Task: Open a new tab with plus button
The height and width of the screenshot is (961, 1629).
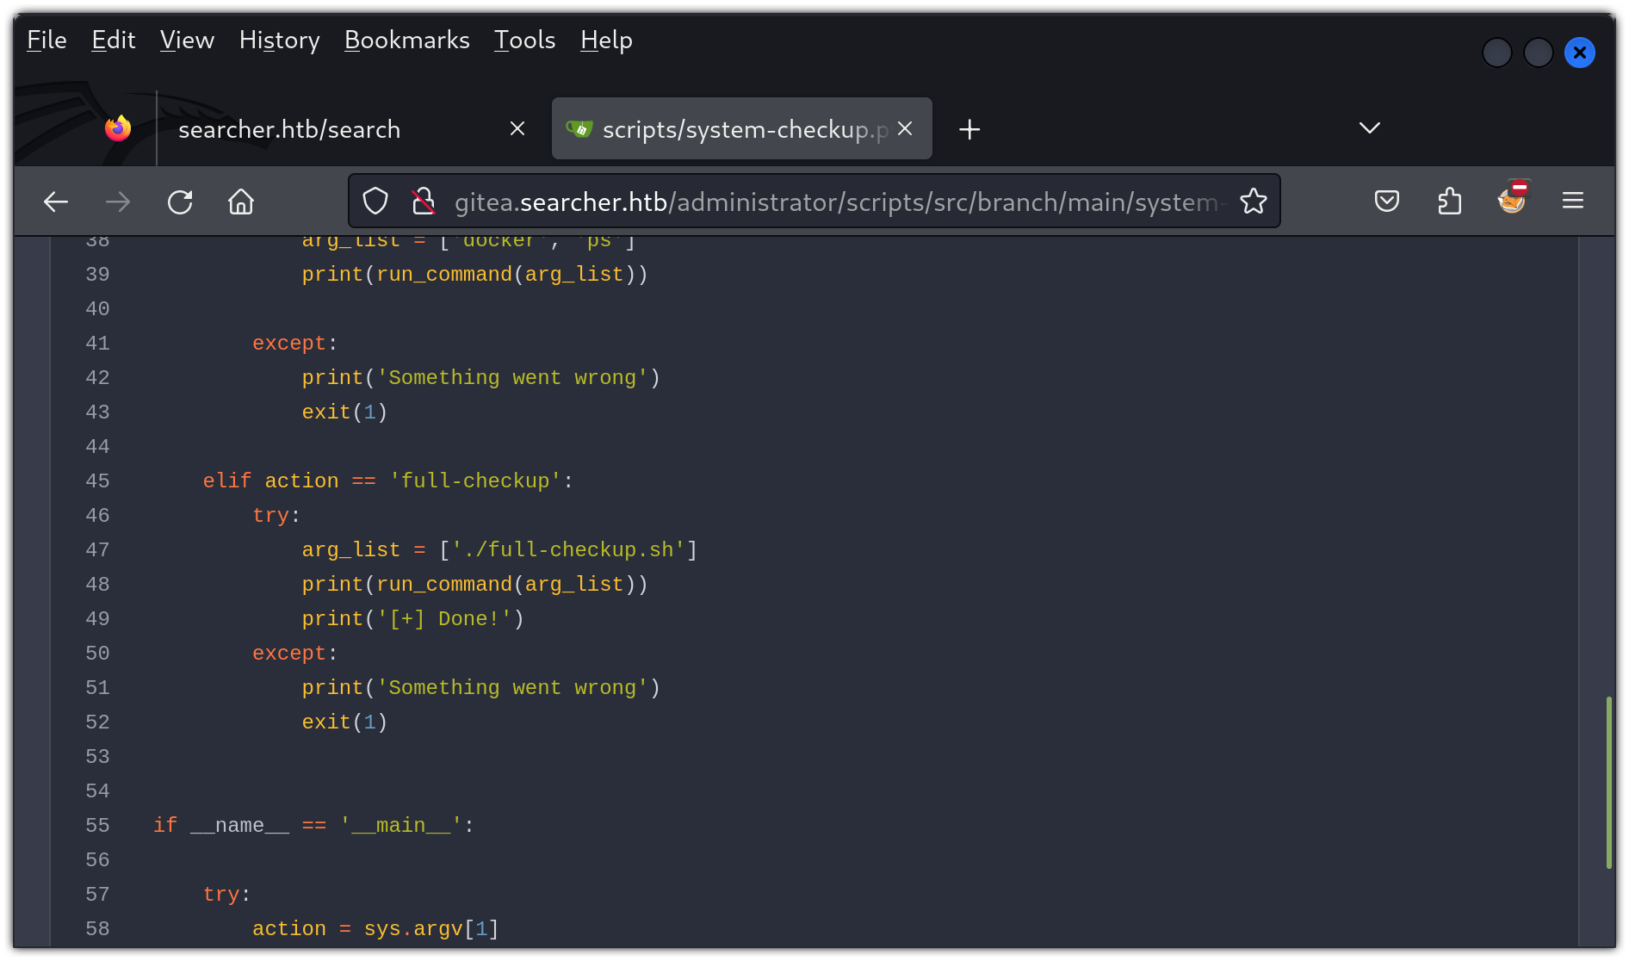Action: tap(969, 129)
